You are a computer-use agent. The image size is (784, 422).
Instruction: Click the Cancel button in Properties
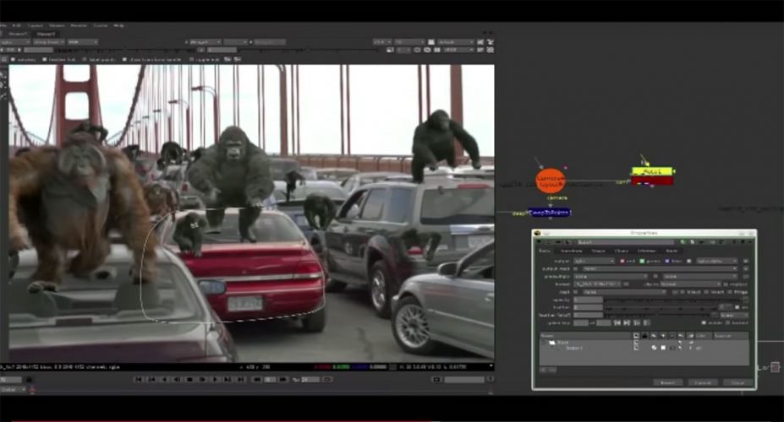(x=703, y=382)
